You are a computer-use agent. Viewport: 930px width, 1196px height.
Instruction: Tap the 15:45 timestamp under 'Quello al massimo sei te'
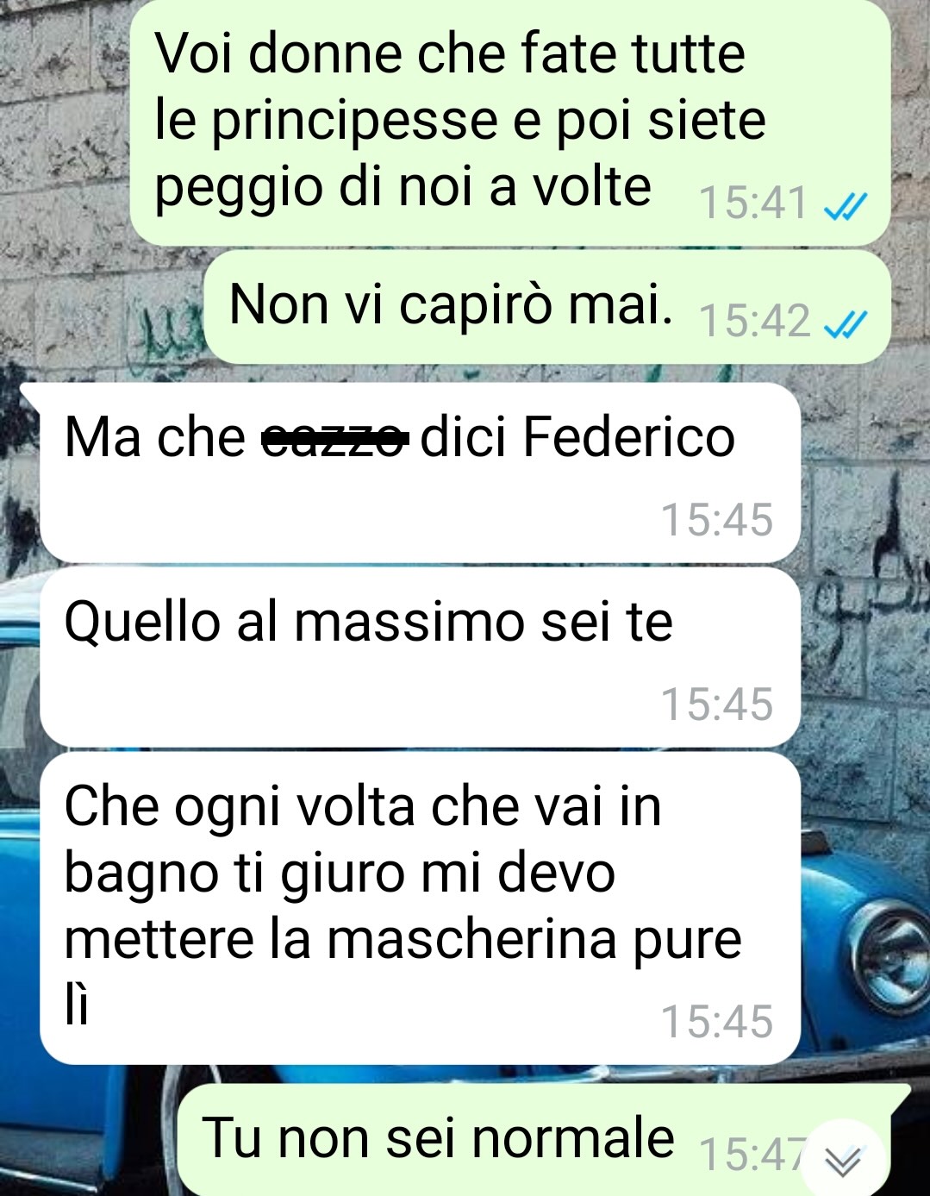coord(717,704)
